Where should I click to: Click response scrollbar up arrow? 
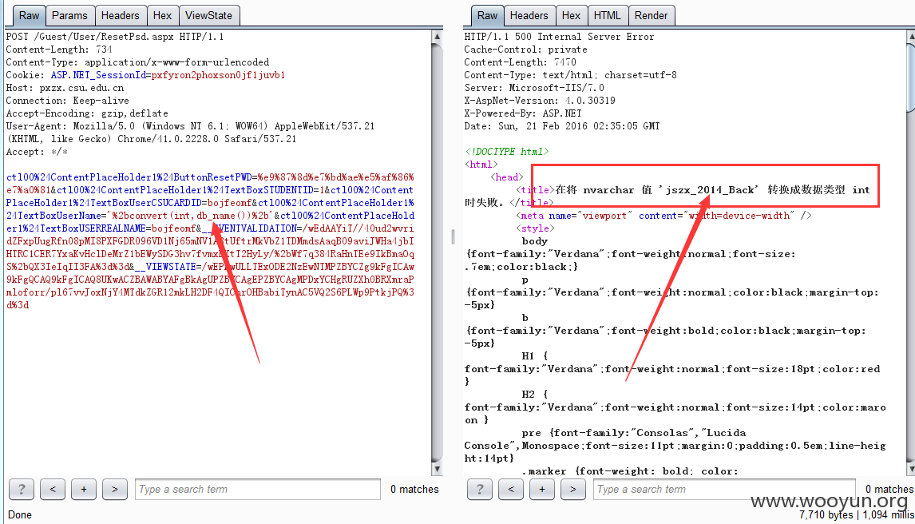click(x=911, y=37)
